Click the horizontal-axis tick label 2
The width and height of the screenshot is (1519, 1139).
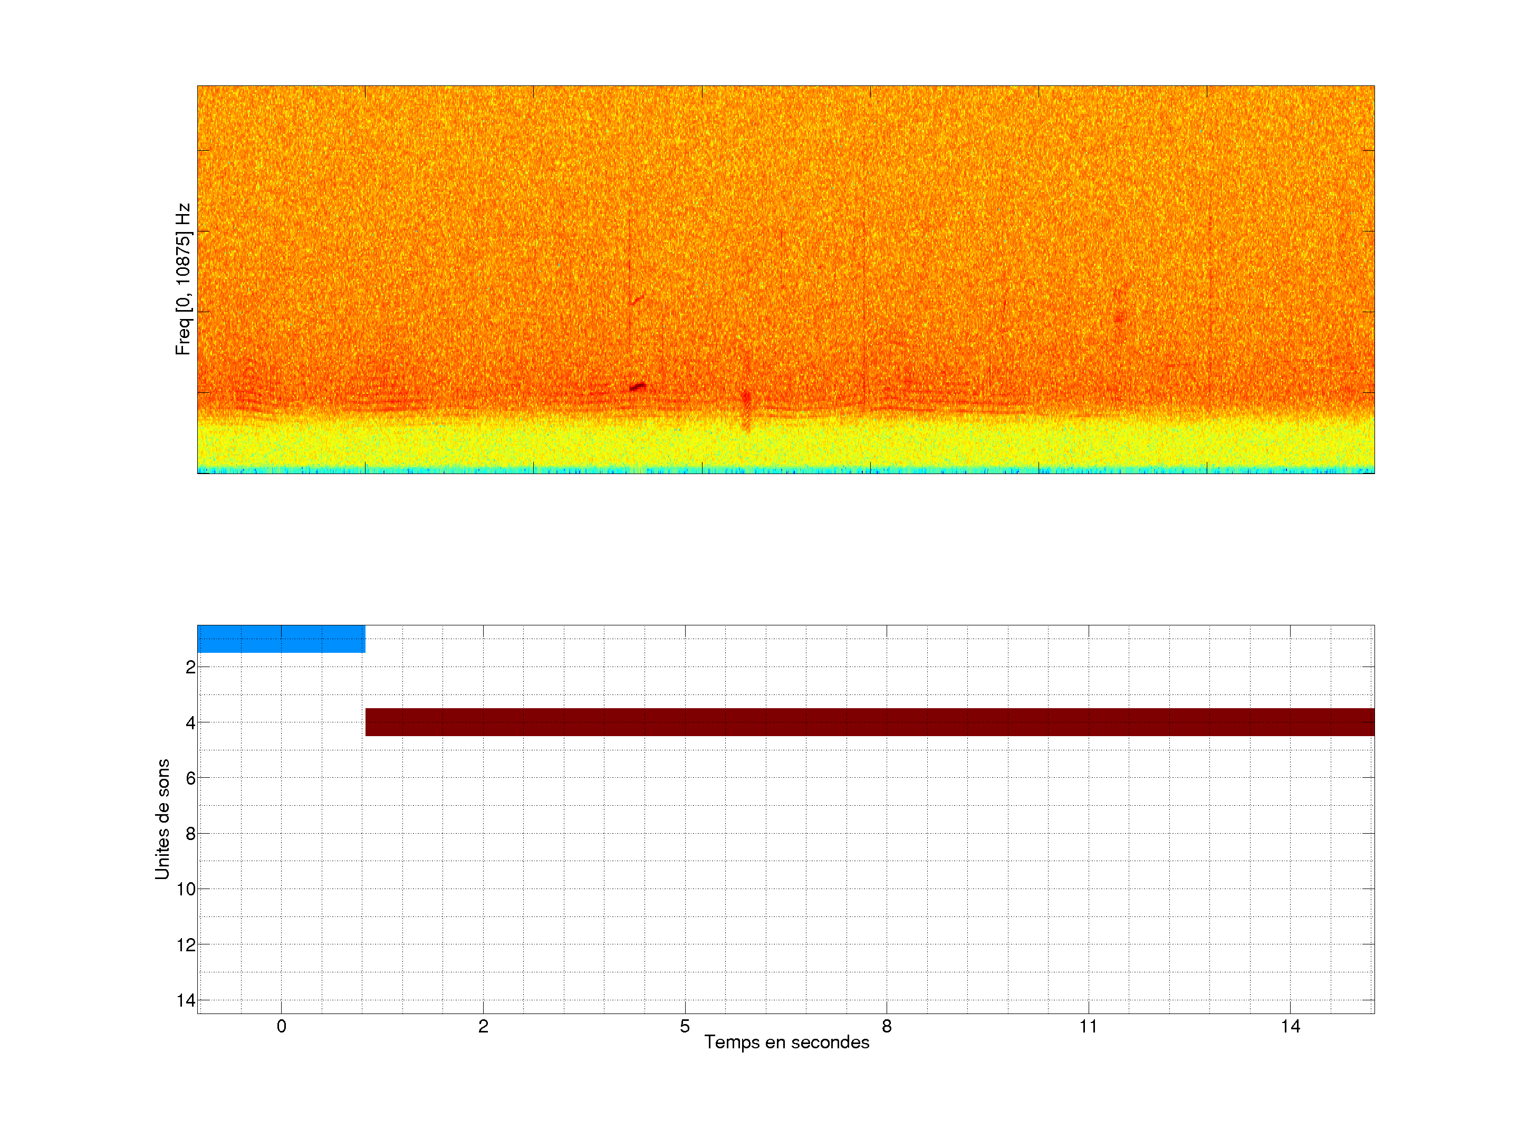483,1026
